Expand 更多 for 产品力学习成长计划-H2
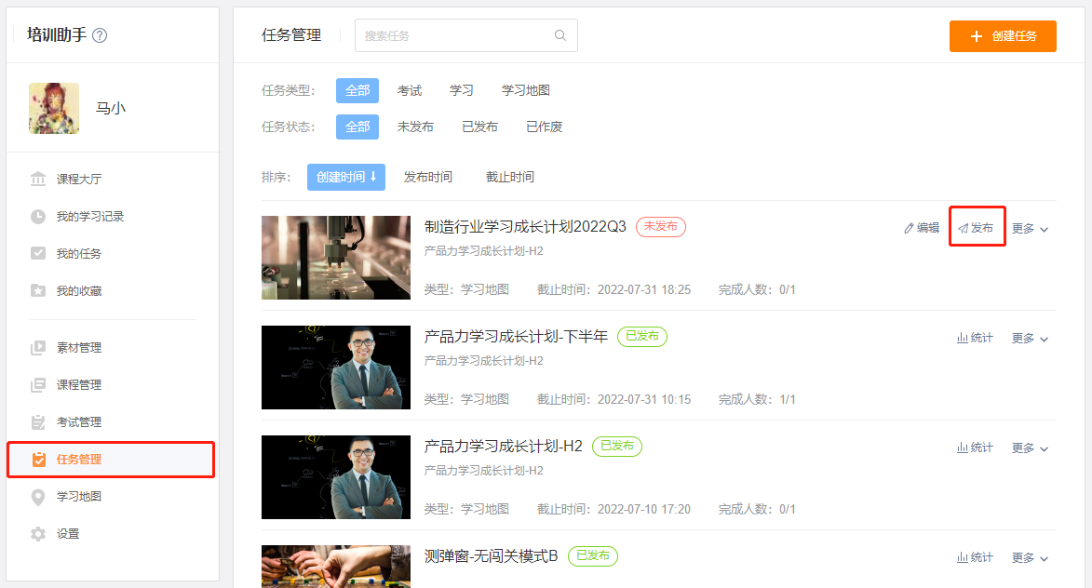 (x=1030, y=448)
